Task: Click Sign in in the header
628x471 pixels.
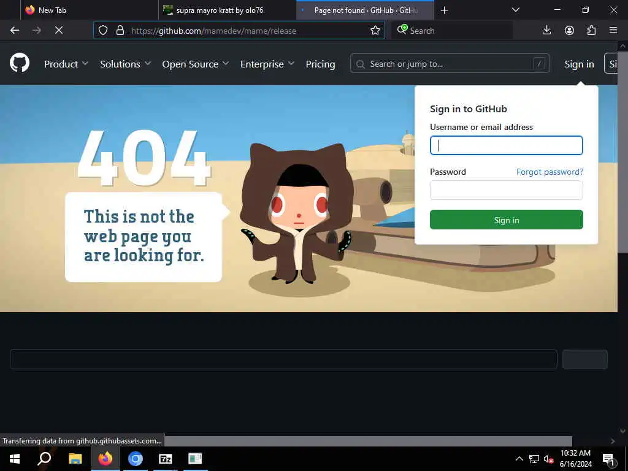Action: 579,64
